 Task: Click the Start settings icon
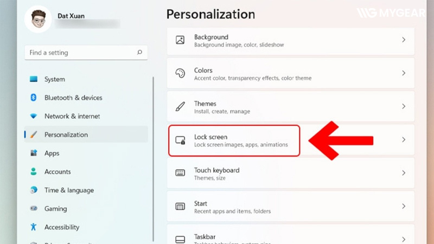click(180, 207)
